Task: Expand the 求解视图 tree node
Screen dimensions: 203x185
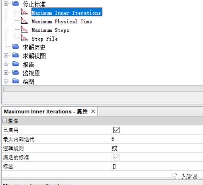Action: coord(6,55)
